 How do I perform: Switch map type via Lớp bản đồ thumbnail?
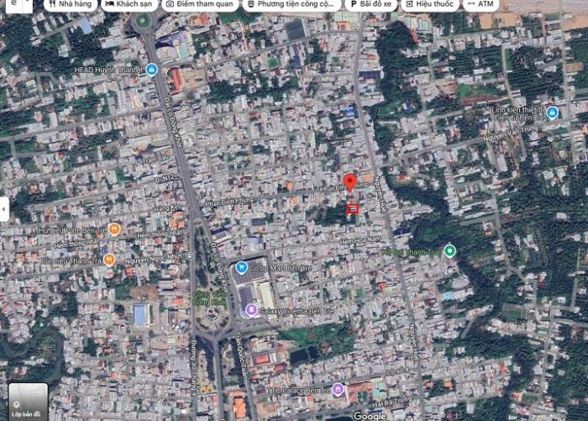pyautogui.click(x=28, y=401)
